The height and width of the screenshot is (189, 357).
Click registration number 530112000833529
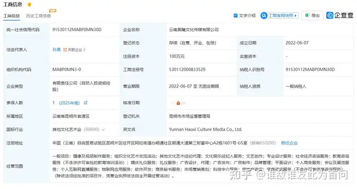click(187, 69)
